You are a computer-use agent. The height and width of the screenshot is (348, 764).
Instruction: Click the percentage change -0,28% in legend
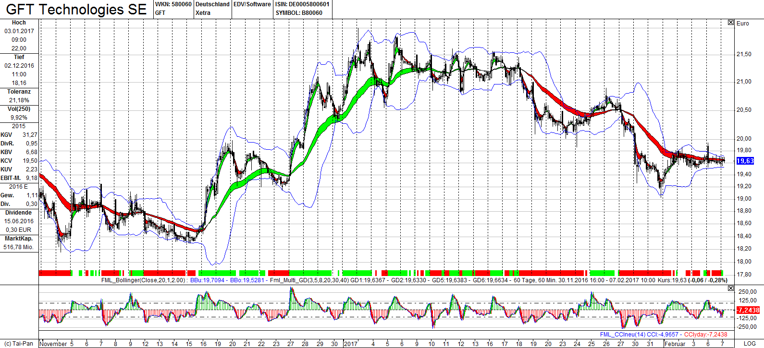pos(716,280)
